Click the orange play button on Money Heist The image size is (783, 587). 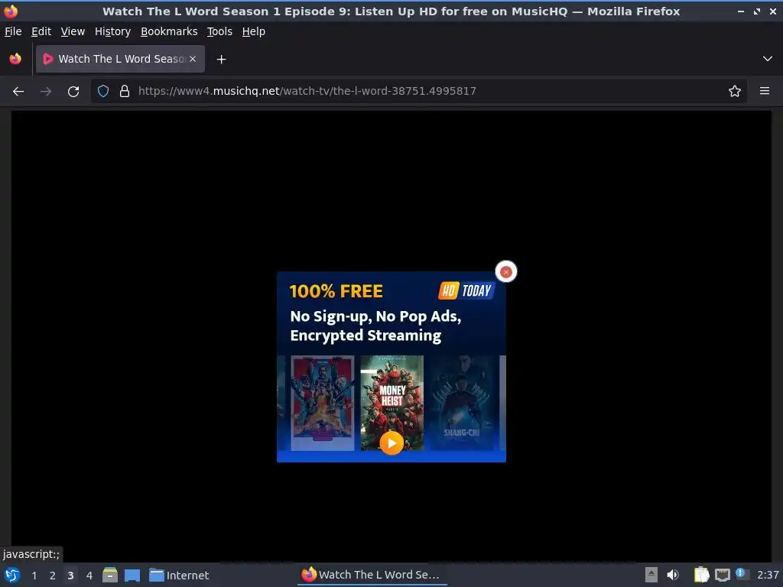391,443
